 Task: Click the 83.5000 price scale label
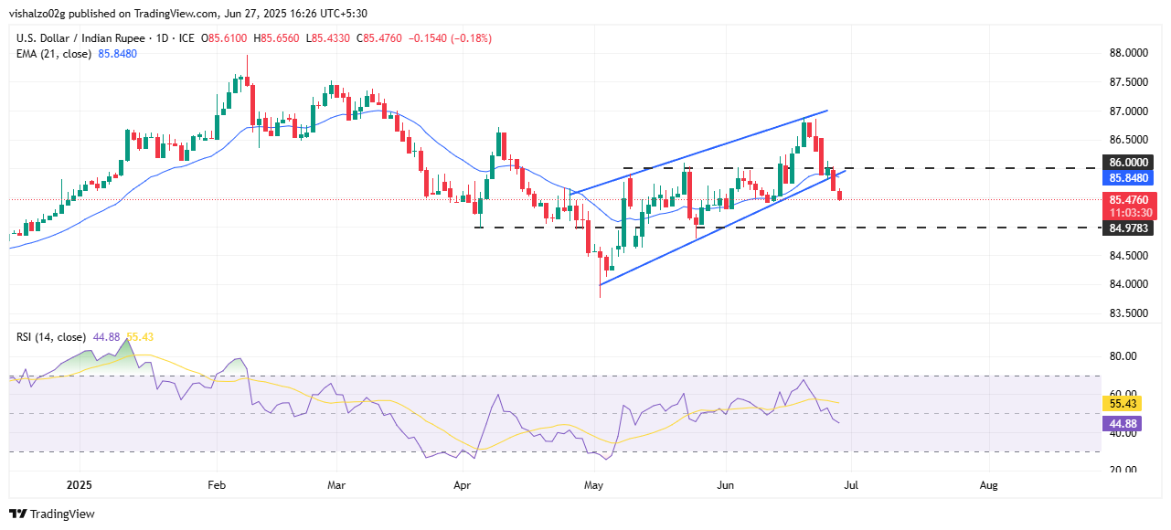tap(1129, 313)
